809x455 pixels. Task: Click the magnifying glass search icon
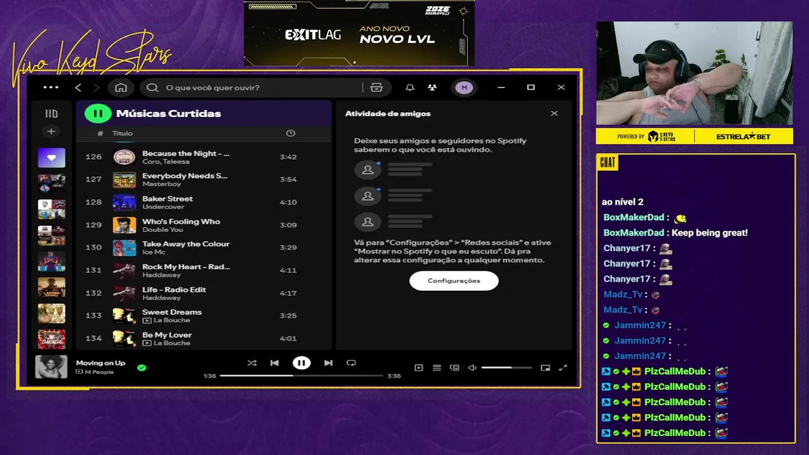[152, 87]
